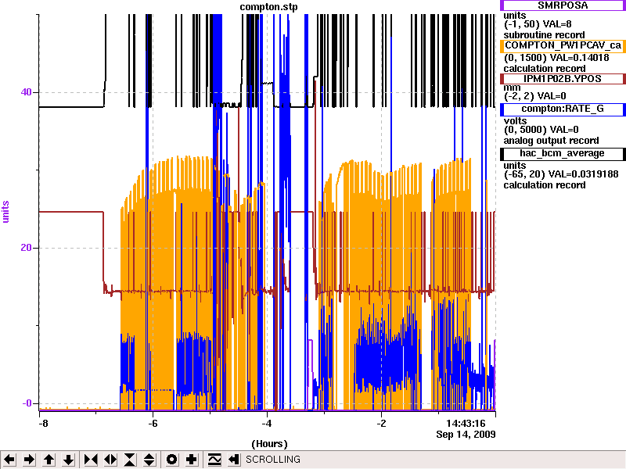Click the -2 x-axis tick label
The image size is (626, 469).
coord(381,423)
